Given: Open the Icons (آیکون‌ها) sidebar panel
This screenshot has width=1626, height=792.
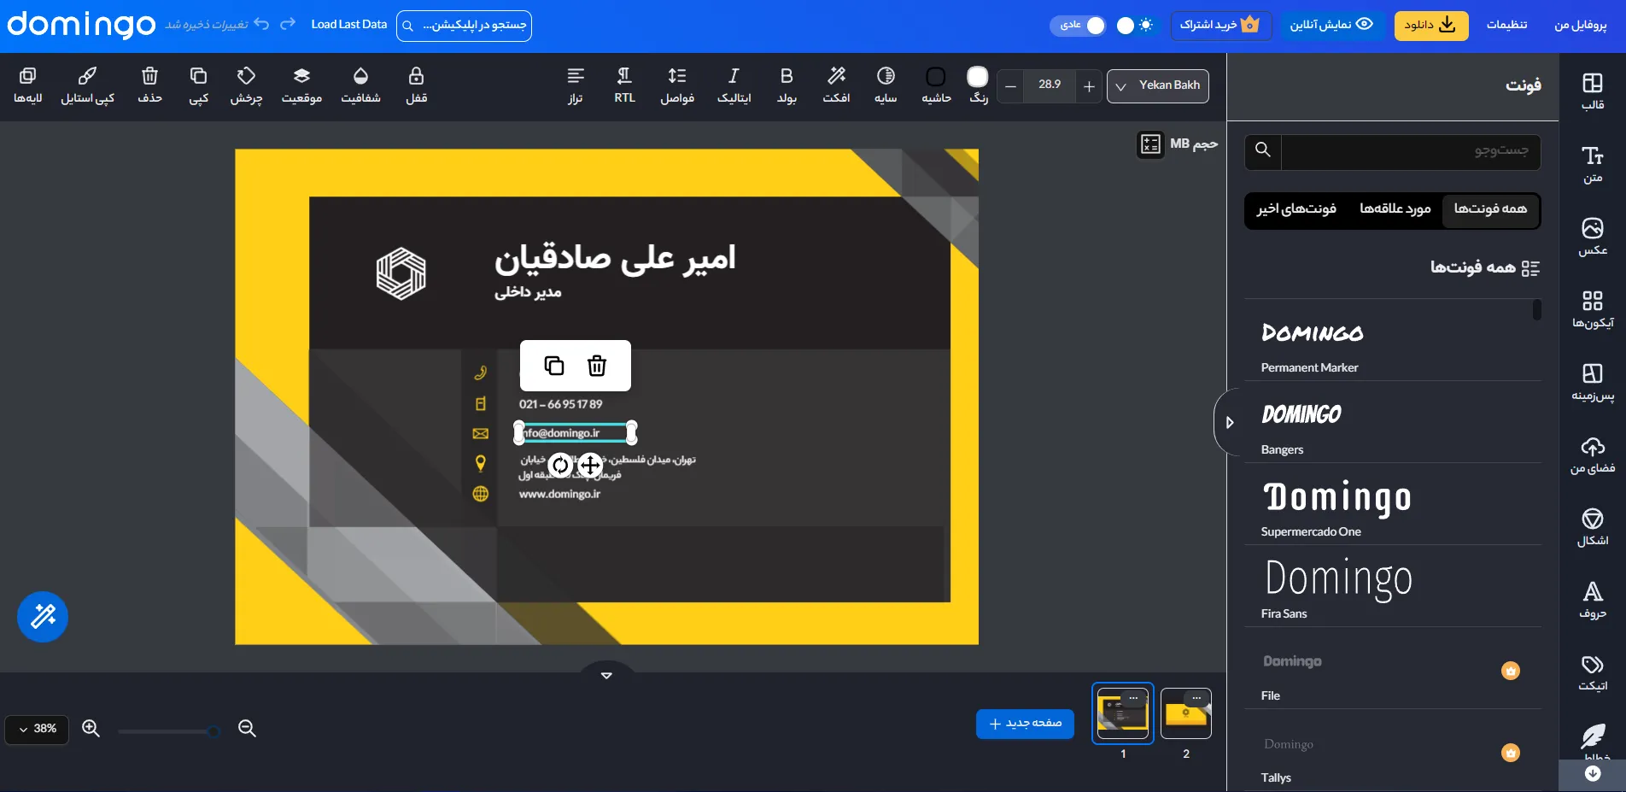Looking at the screenshot, I should click(1593, 309).
